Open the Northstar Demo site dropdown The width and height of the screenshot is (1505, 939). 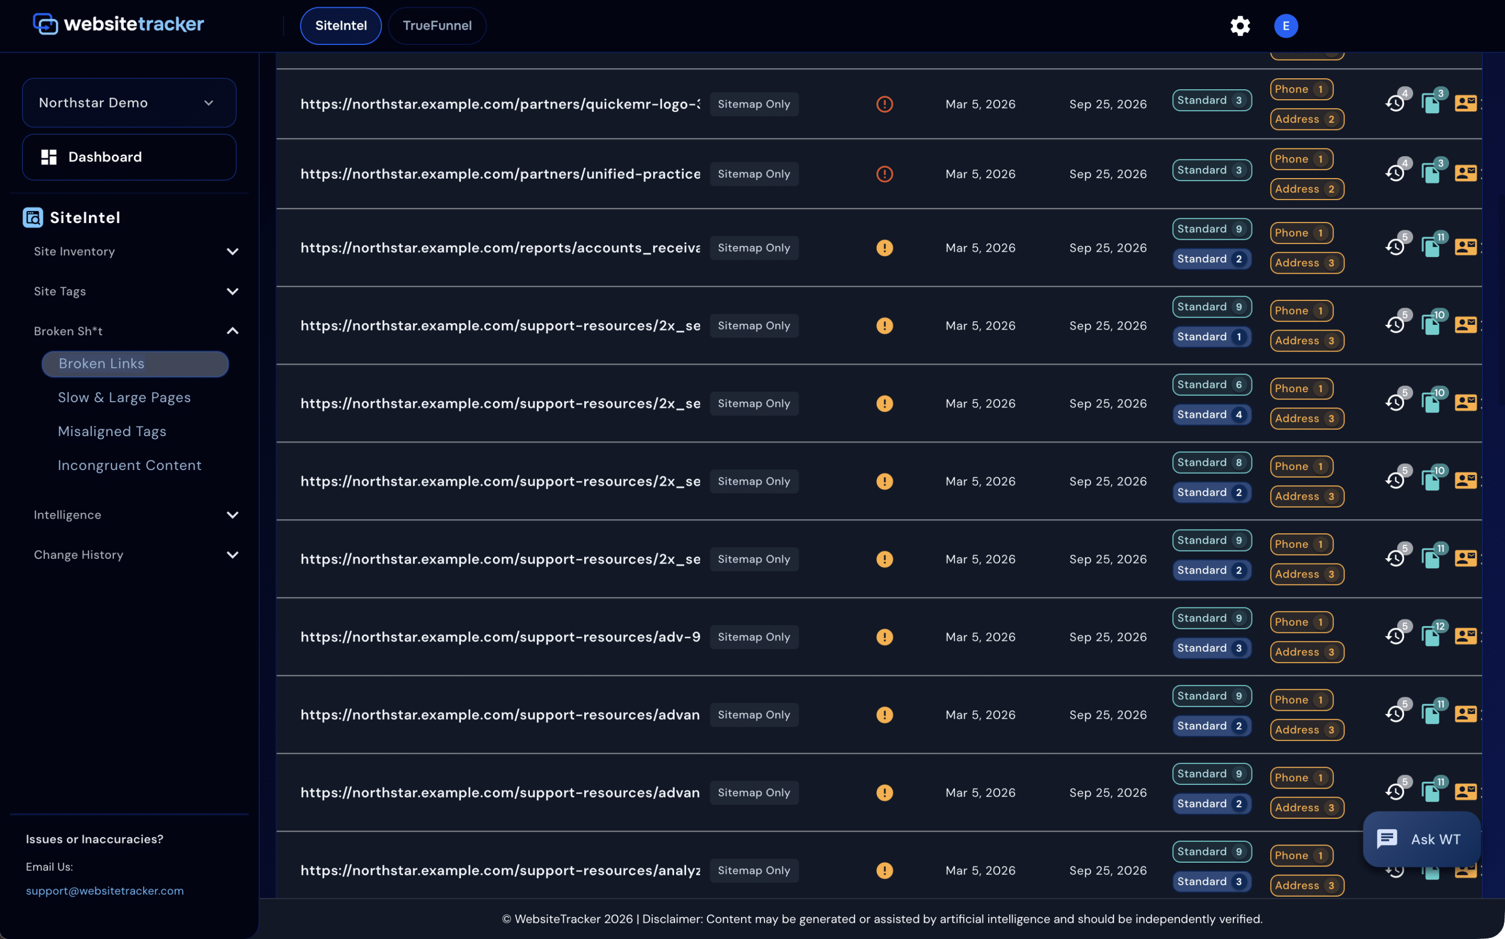[x=129, y=102]
